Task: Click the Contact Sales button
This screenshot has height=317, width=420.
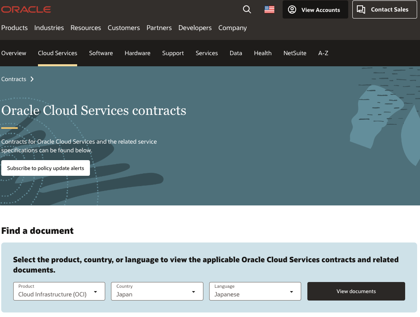Action: click(385, 9)
